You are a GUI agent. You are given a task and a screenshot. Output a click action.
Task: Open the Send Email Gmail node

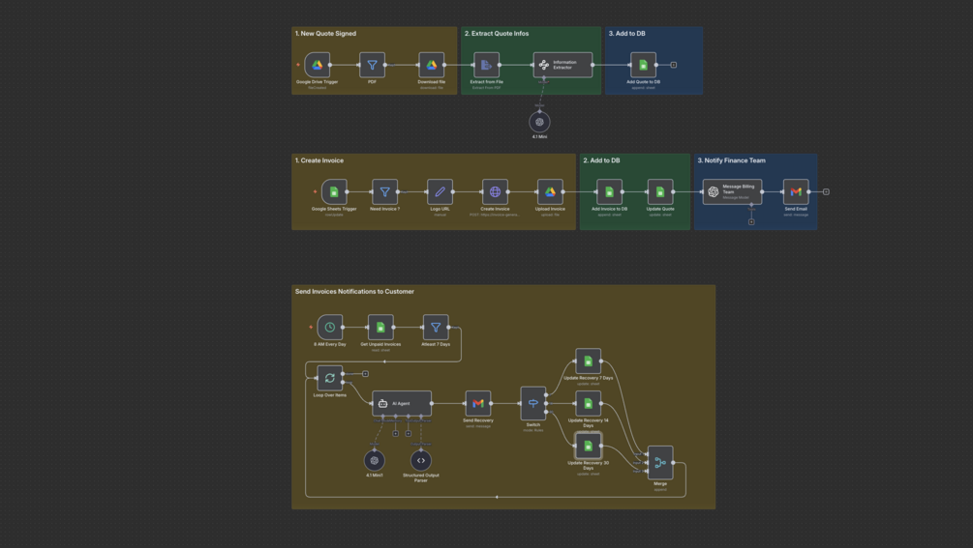(x=796, y=192)
